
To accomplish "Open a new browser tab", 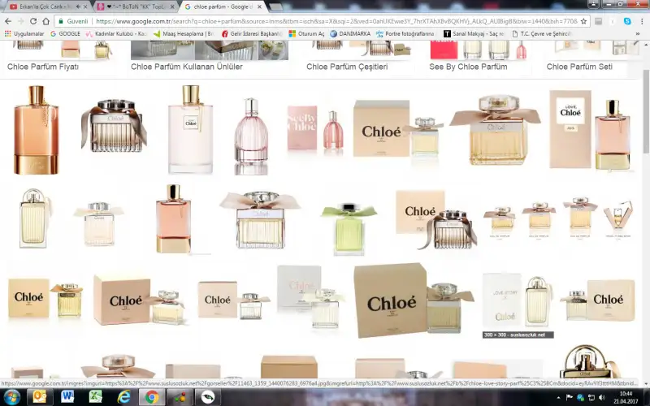I will click(x=275, y=7).
